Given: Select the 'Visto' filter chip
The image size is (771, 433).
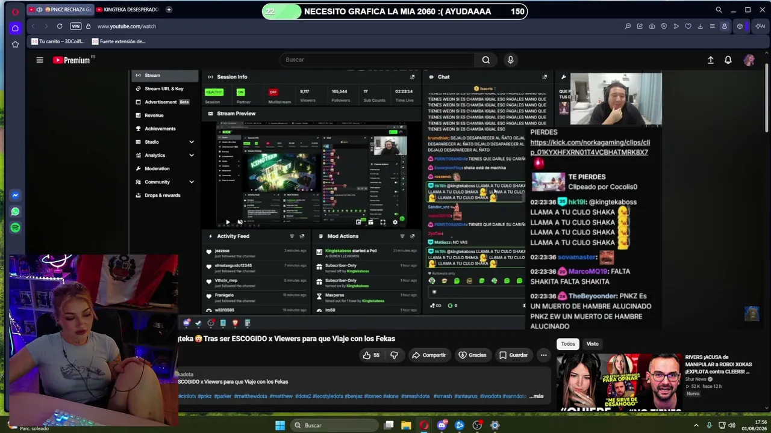Looking at the screenshot, I should [x=593, y=344].
